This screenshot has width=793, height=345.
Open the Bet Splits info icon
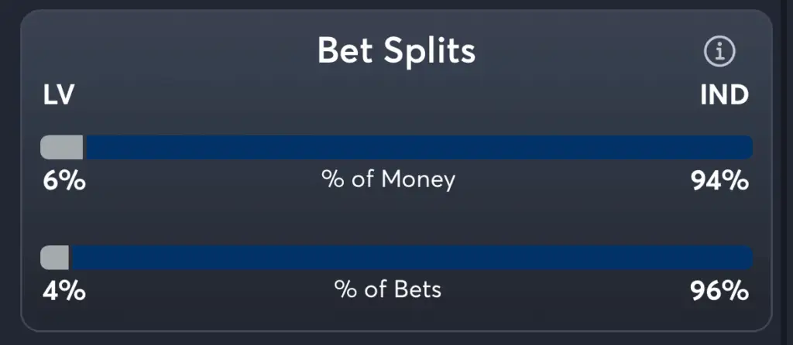click(719, 52)
